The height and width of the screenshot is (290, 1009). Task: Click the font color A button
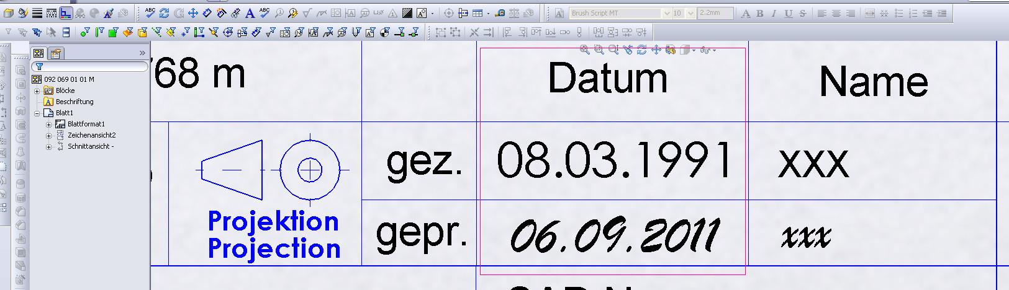[745, 13]
